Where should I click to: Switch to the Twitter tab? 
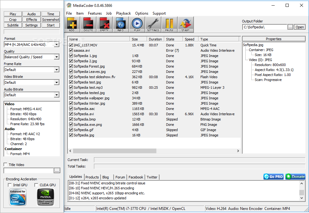(152, 177)
